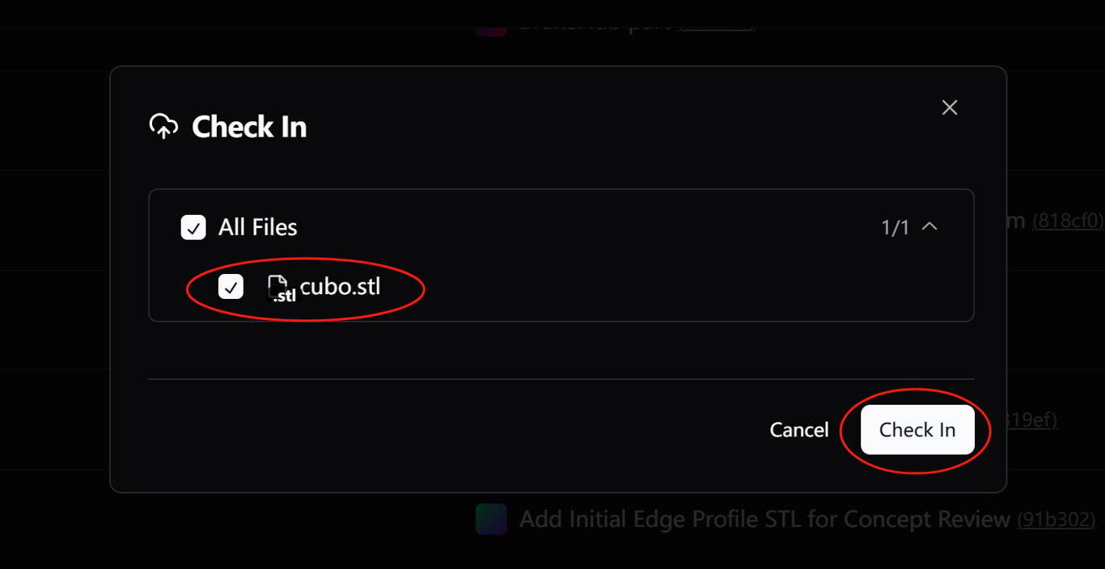Click the 1/1 file counter
This screenshot has width=1105, height=569.
[895, 228]
